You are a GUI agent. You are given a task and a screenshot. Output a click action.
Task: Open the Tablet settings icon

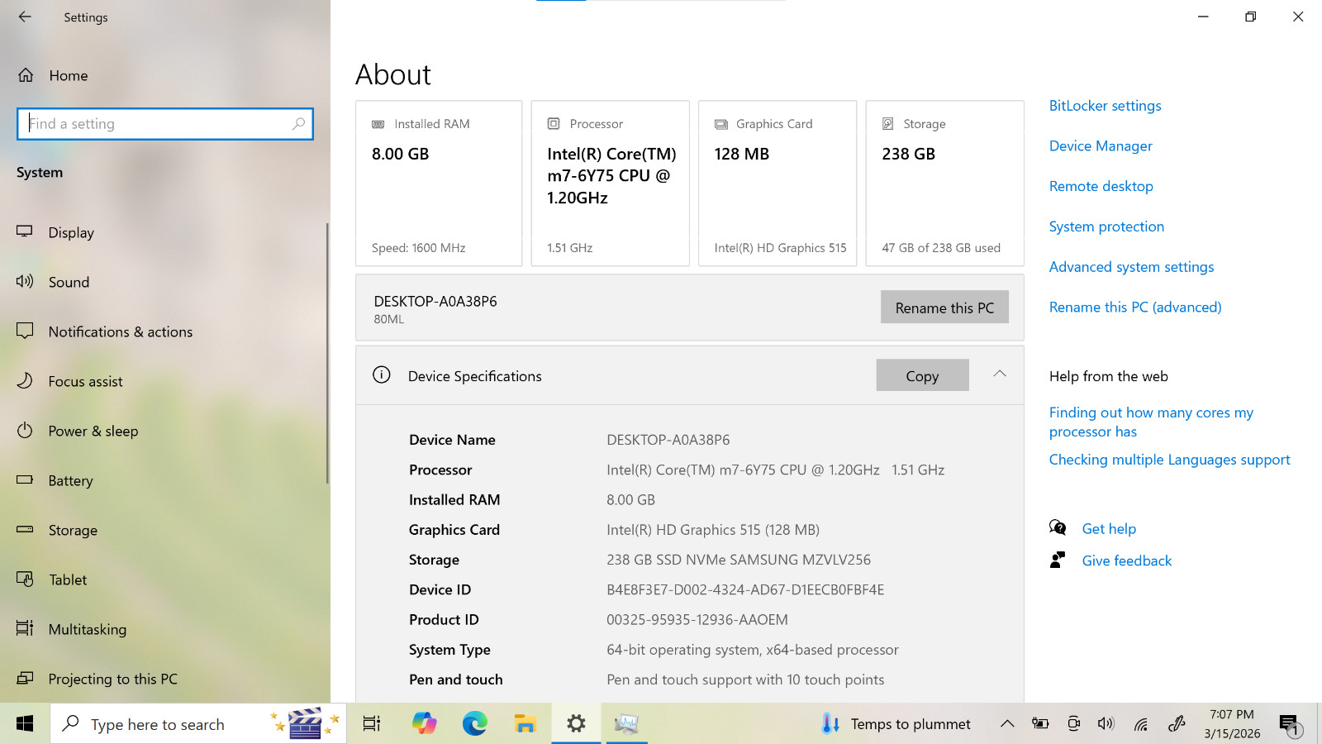click(x=25, y=579)
